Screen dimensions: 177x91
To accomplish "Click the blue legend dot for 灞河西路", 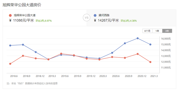I will (x=95, y=15).
